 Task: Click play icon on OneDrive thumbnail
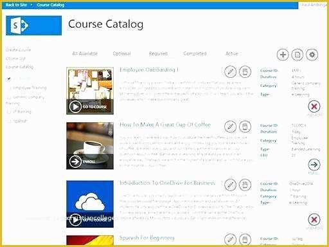coord(75,220)
